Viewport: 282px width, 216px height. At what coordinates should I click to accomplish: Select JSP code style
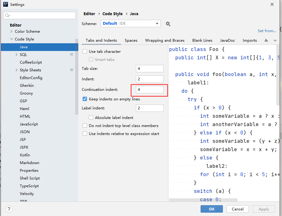click(x=23, y=139)
